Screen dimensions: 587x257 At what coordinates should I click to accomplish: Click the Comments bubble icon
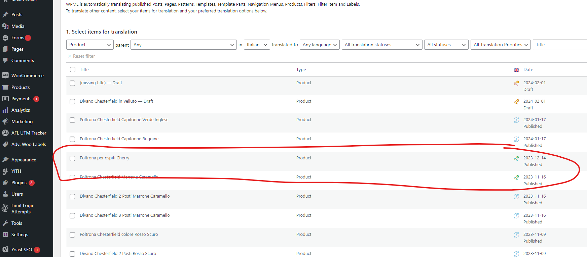(5, 60)
